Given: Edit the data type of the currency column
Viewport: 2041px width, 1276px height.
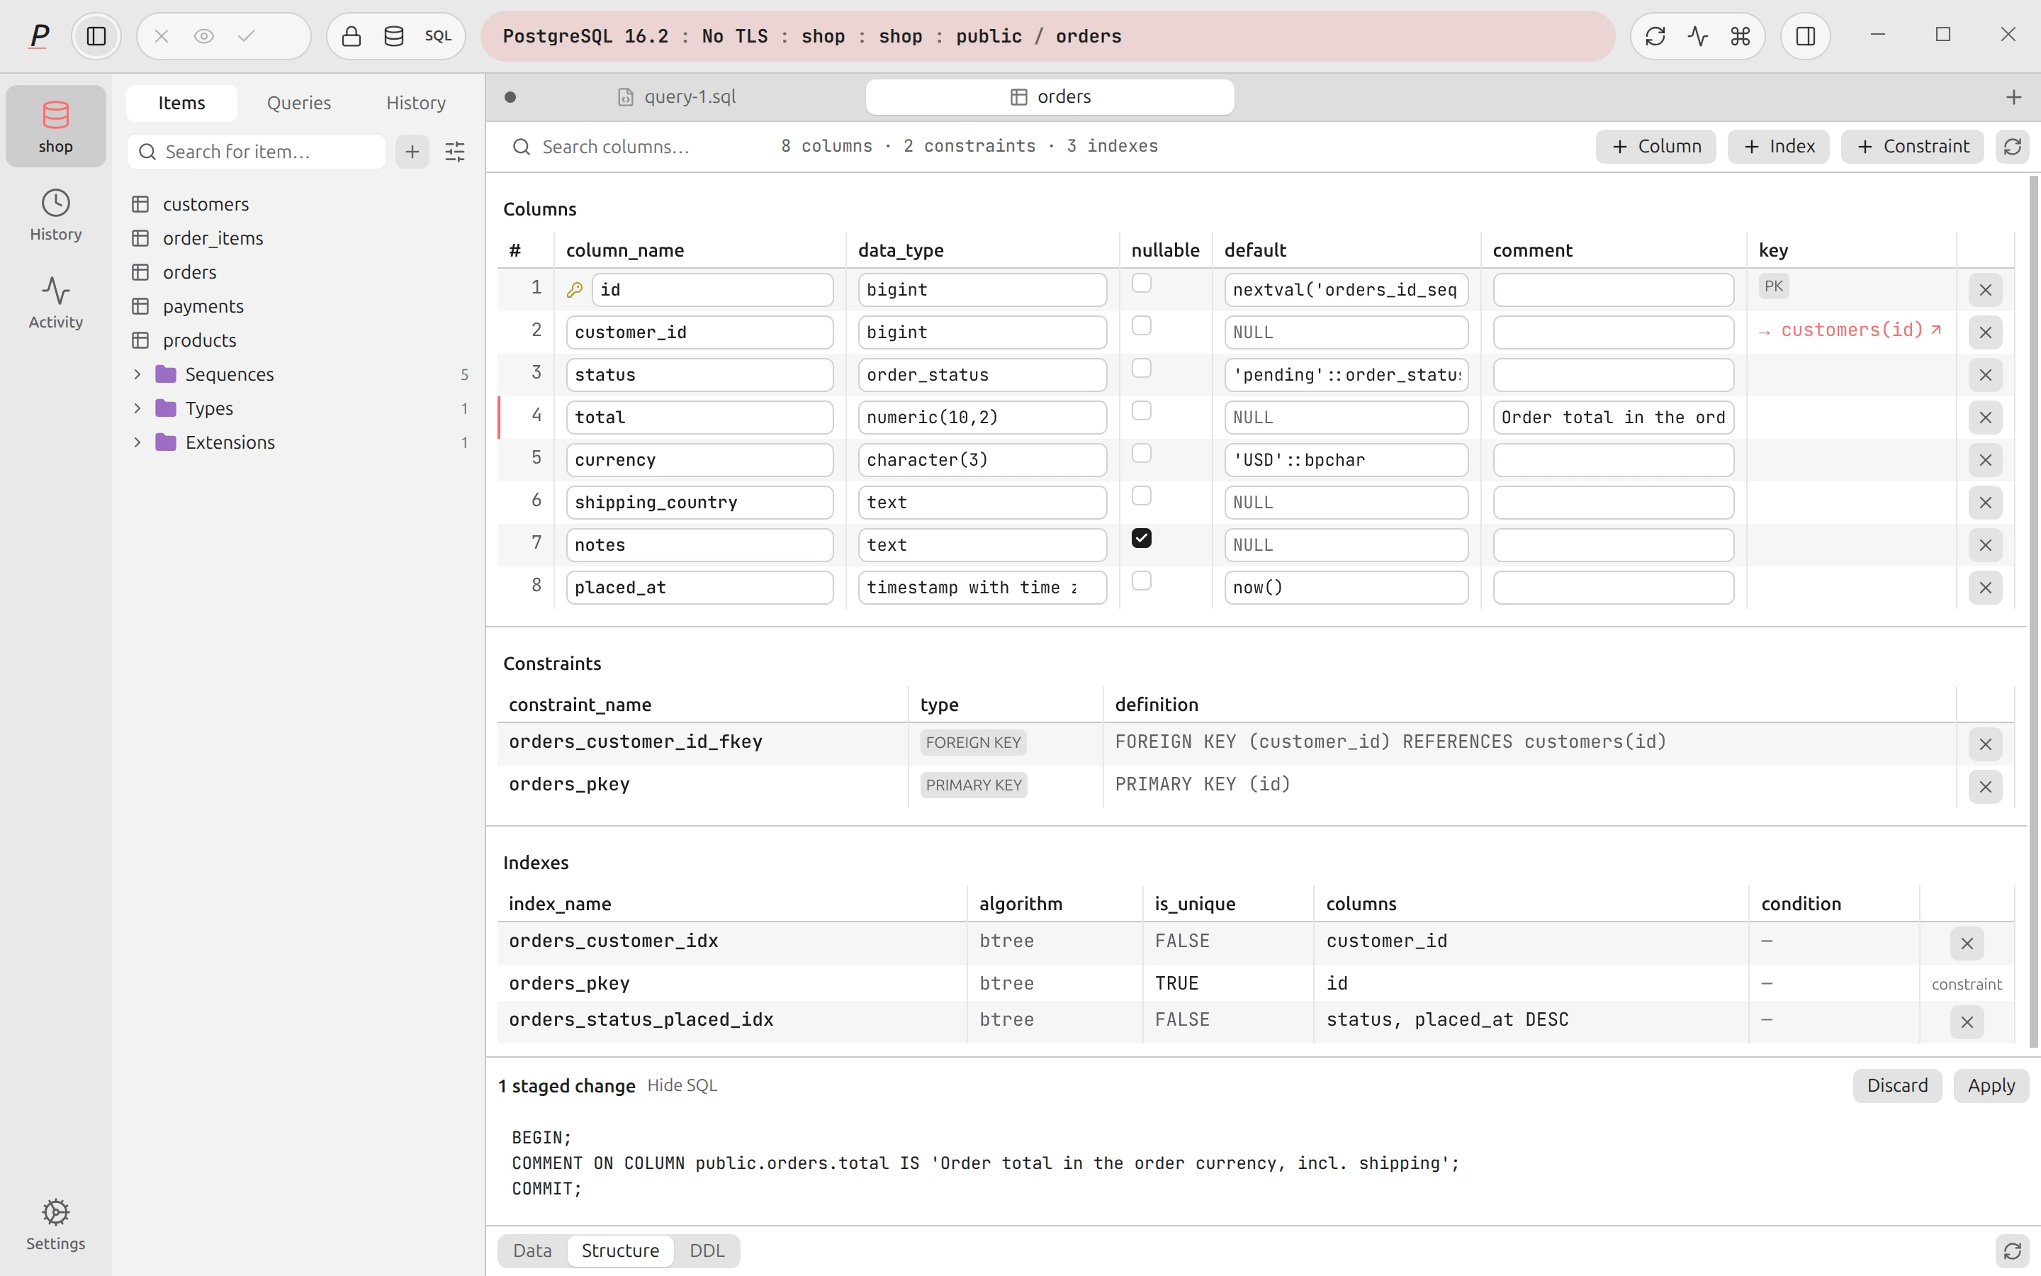Looking at the screenshot, I should 982,460.
